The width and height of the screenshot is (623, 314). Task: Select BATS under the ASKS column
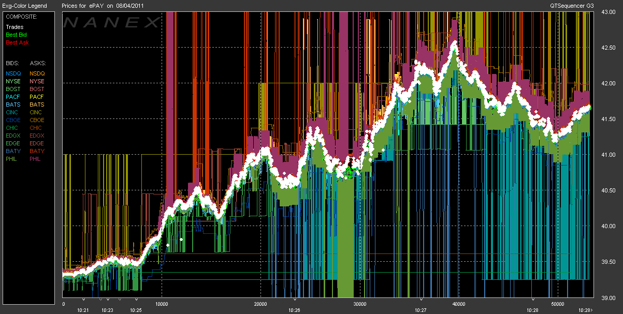point(37,104)
